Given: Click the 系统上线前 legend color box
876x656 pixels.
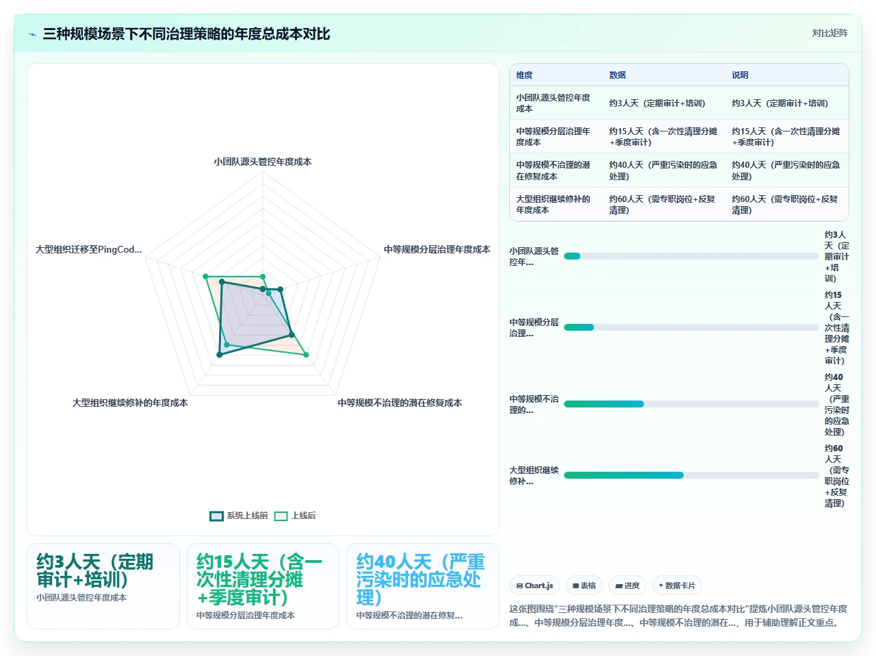Looking at the screenshot, I should coord(216,516).
